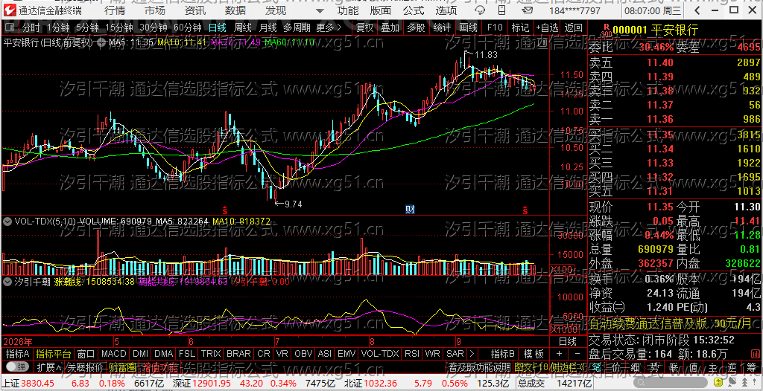
Task: Open the 行情 menu
Action: (114, 10)
